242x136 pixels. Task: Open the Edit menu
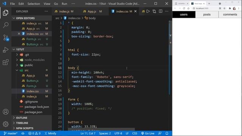pyautogui.click(x=21, y=4)
